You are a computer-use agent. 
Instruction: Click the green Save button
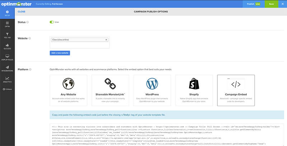click(272, 4)
